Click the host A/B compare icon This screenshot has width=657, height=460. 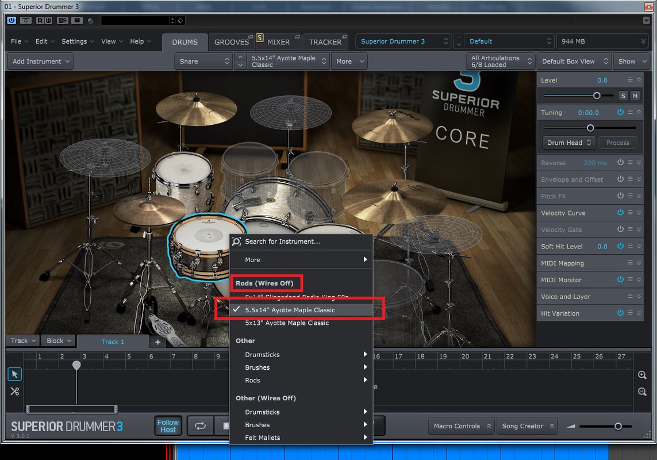tap(63, 20)
